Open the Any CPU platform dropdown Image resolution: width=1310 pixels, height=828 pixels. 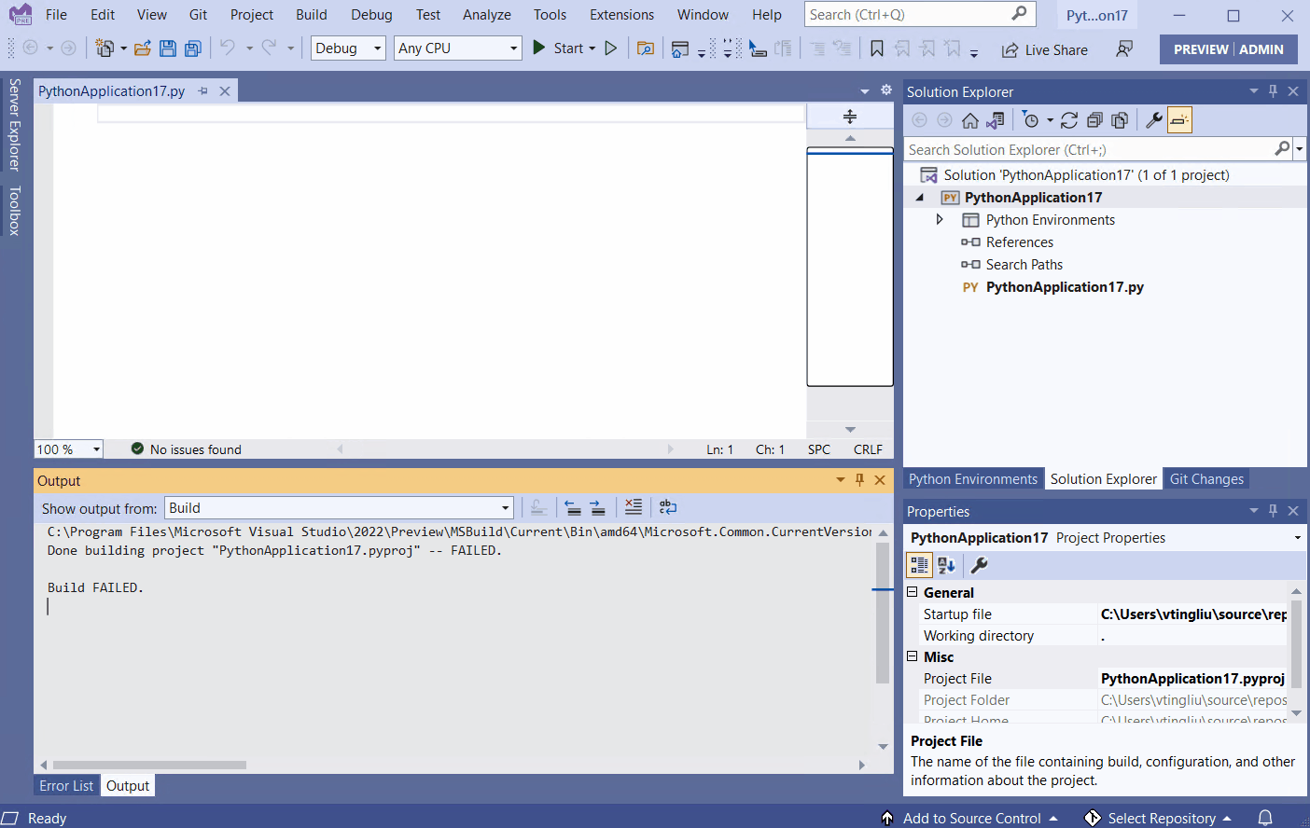click(512, 48)
